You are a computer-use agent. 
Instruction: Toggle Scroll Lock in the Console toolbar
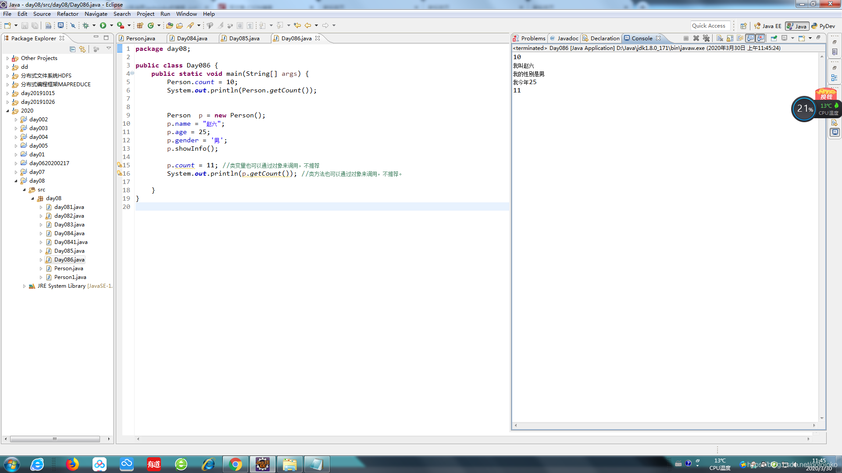coord(730,38)
